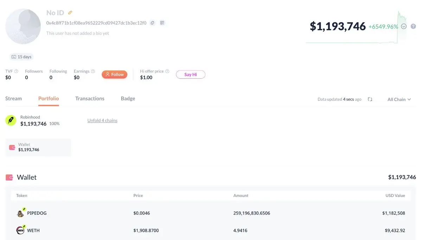Click the Say Hi button
This screenshot has width=422, height=240.
click(x=191, y=74)
